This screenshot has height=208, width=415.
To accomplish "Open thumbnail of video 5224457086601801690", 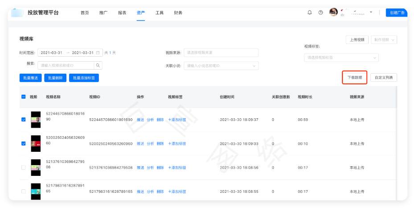I will (36, 120).
